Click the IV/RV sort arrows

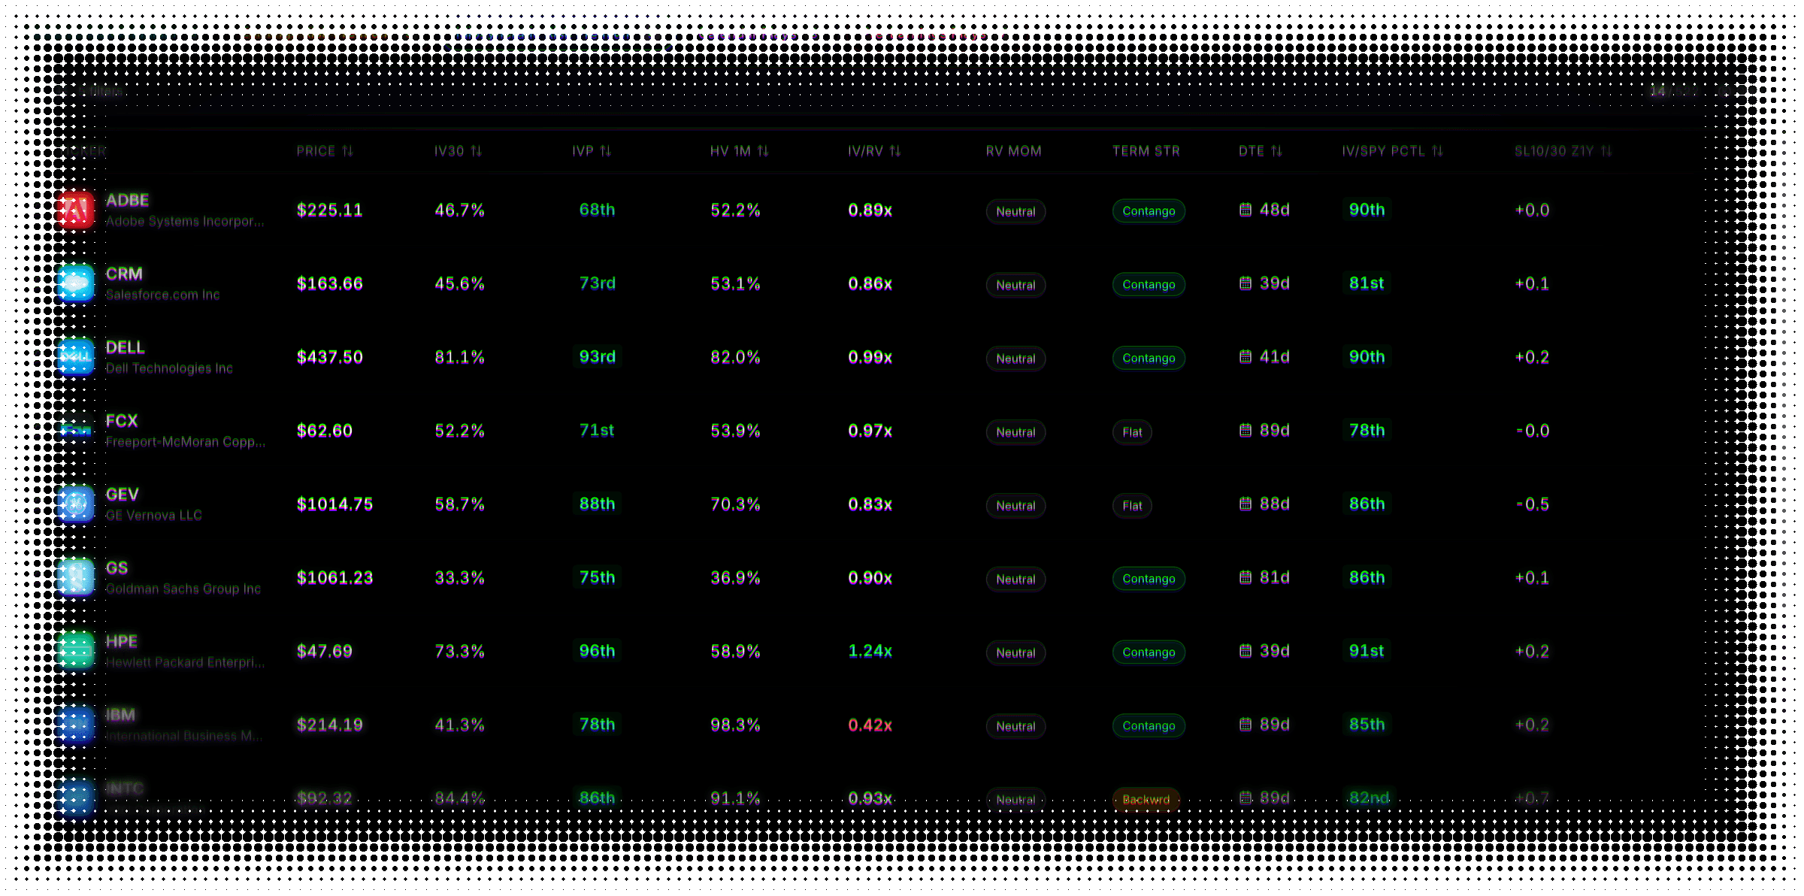click(x=894, y=151)
